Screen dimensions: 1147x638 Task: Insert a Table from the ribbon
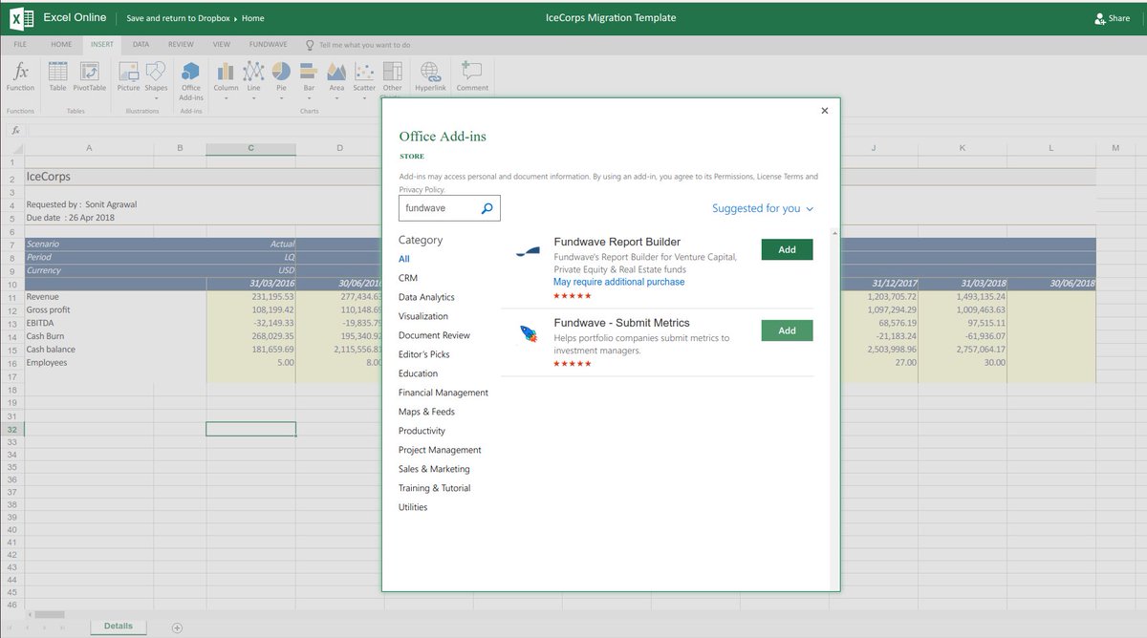[x=57, y=77]
